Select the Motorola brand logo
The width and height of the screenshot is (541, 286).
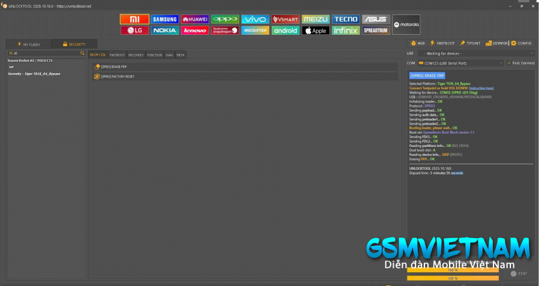406,25
